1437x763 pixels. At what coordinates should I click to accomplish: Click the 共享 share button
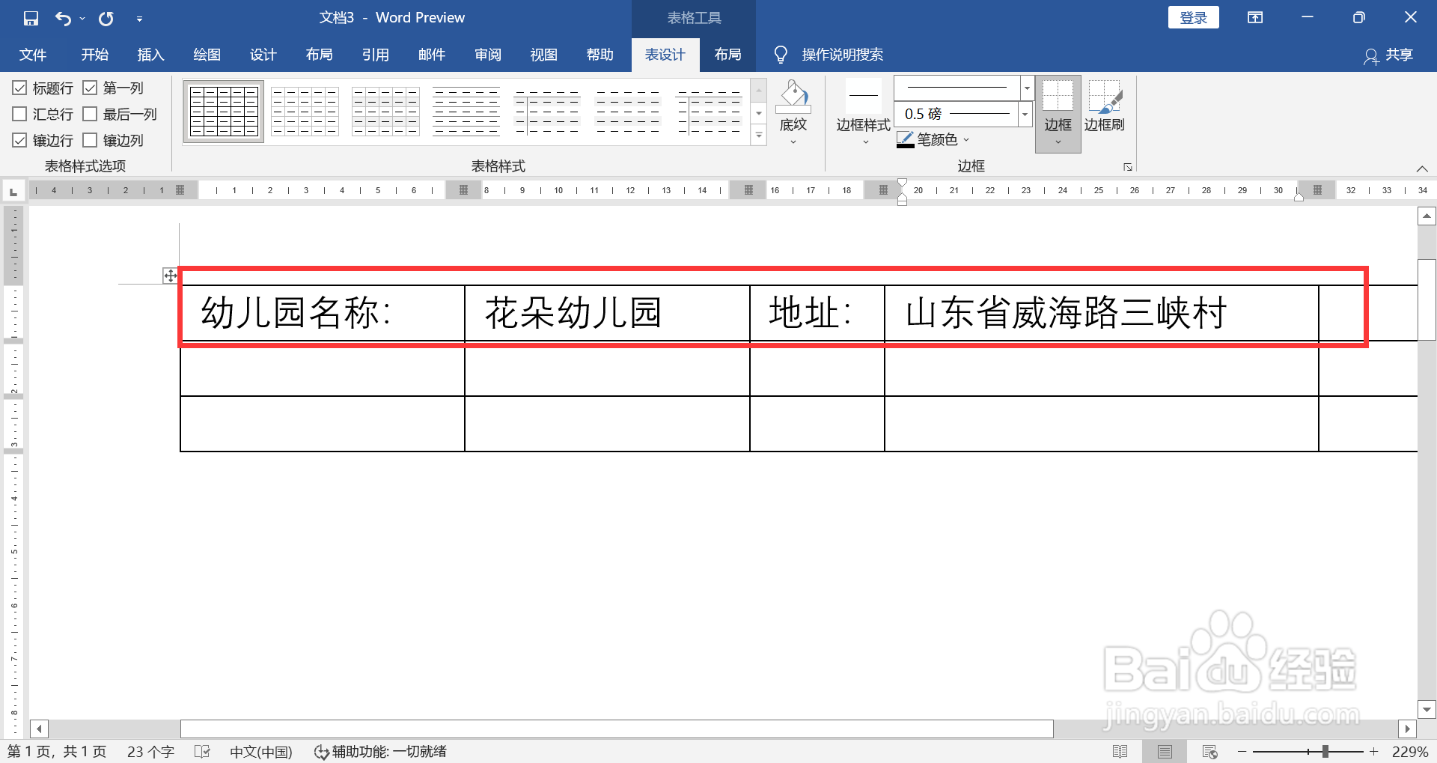1388,55
